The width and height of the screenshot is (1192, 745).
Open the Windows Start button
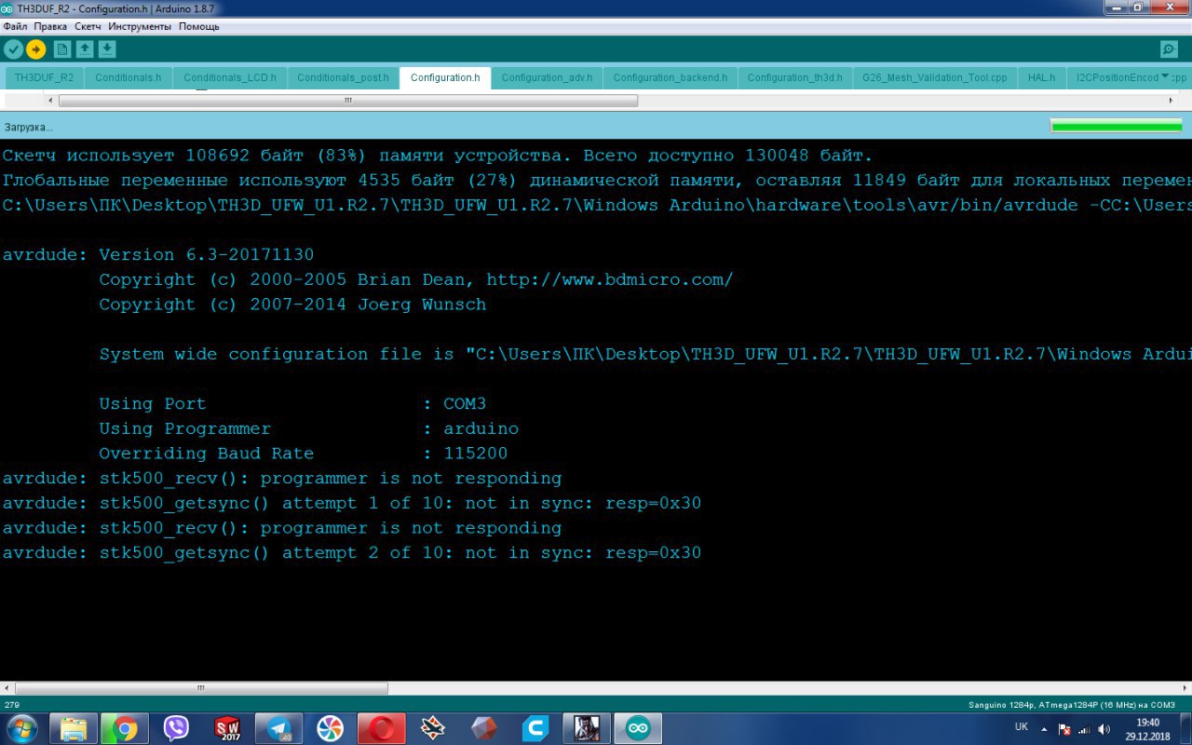coord(20,728)
